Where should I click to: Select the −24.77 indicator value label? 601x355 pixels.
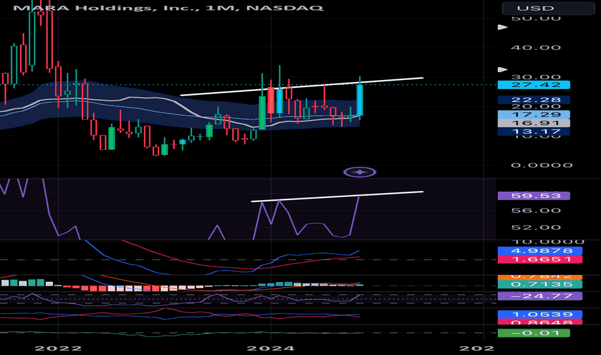coord(540,296)
